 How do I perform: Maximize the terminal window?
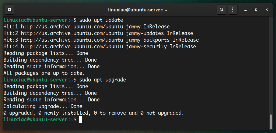(256, 10)
